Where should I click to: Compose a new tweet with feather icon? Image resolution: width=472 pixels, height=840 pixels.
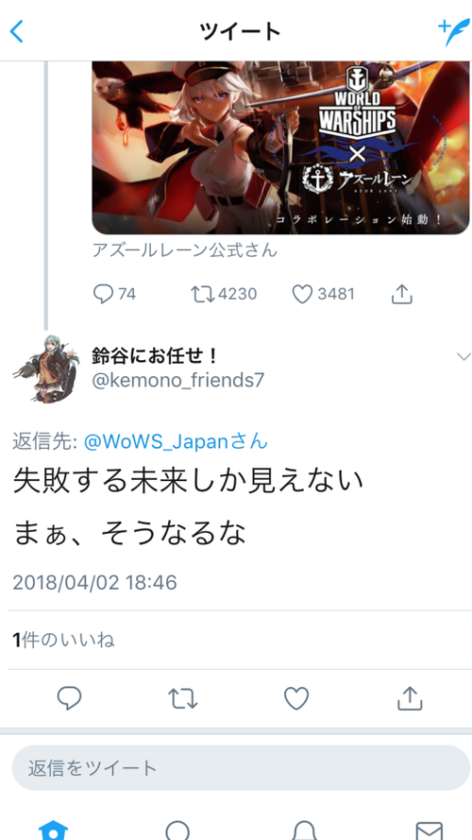click(x=453, y=33)
